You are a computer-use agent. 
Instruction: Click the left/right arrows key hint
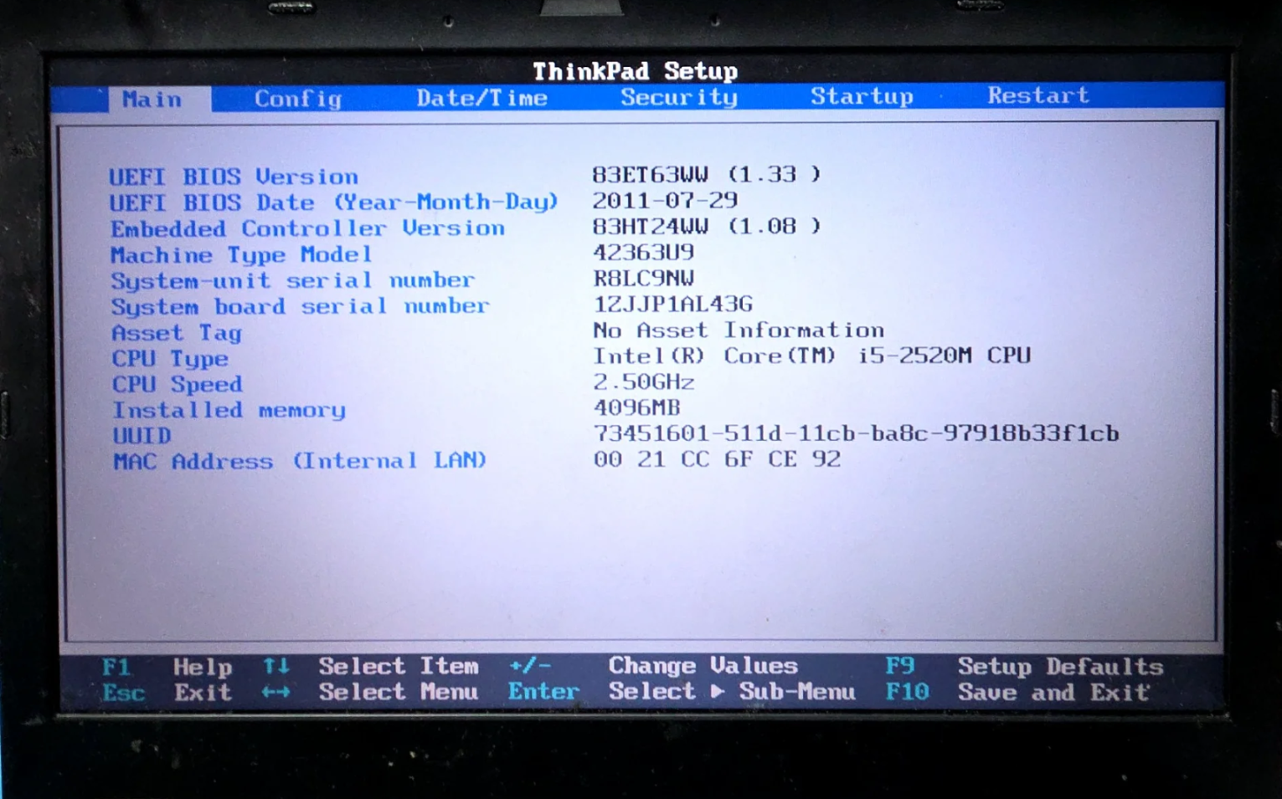275,692
